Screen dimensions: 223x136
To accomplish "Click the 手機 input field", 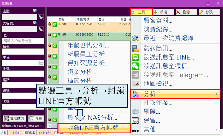I will click(x=23, y=74).
